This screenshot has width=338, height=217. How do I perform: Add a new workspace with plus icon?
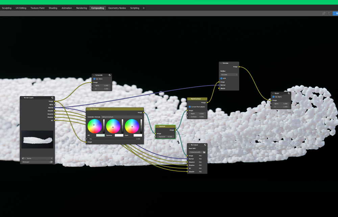click(144, 8)
